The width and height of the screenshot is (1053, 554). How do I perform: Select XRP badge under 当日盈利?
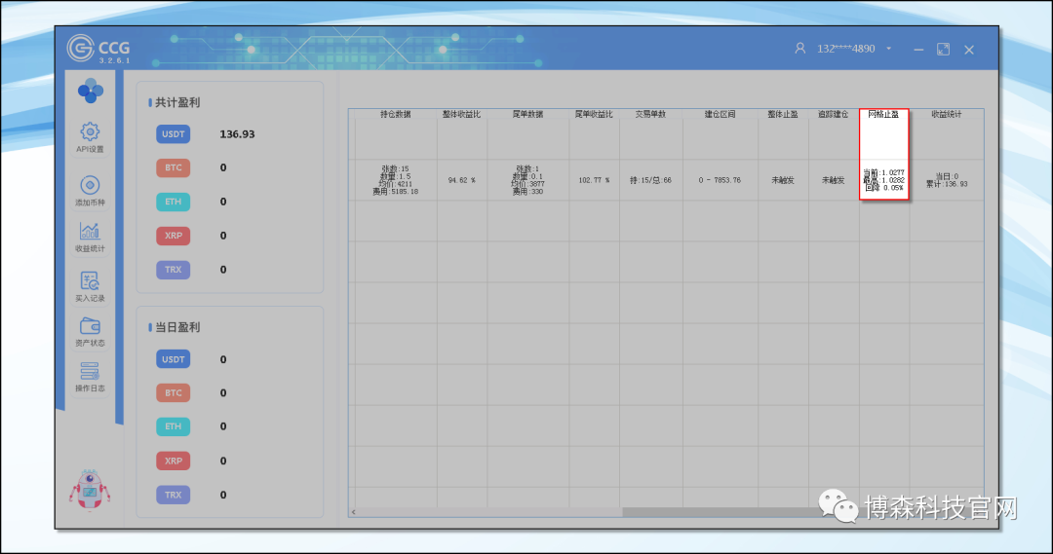pyautogui.click(x=174, y=461)
